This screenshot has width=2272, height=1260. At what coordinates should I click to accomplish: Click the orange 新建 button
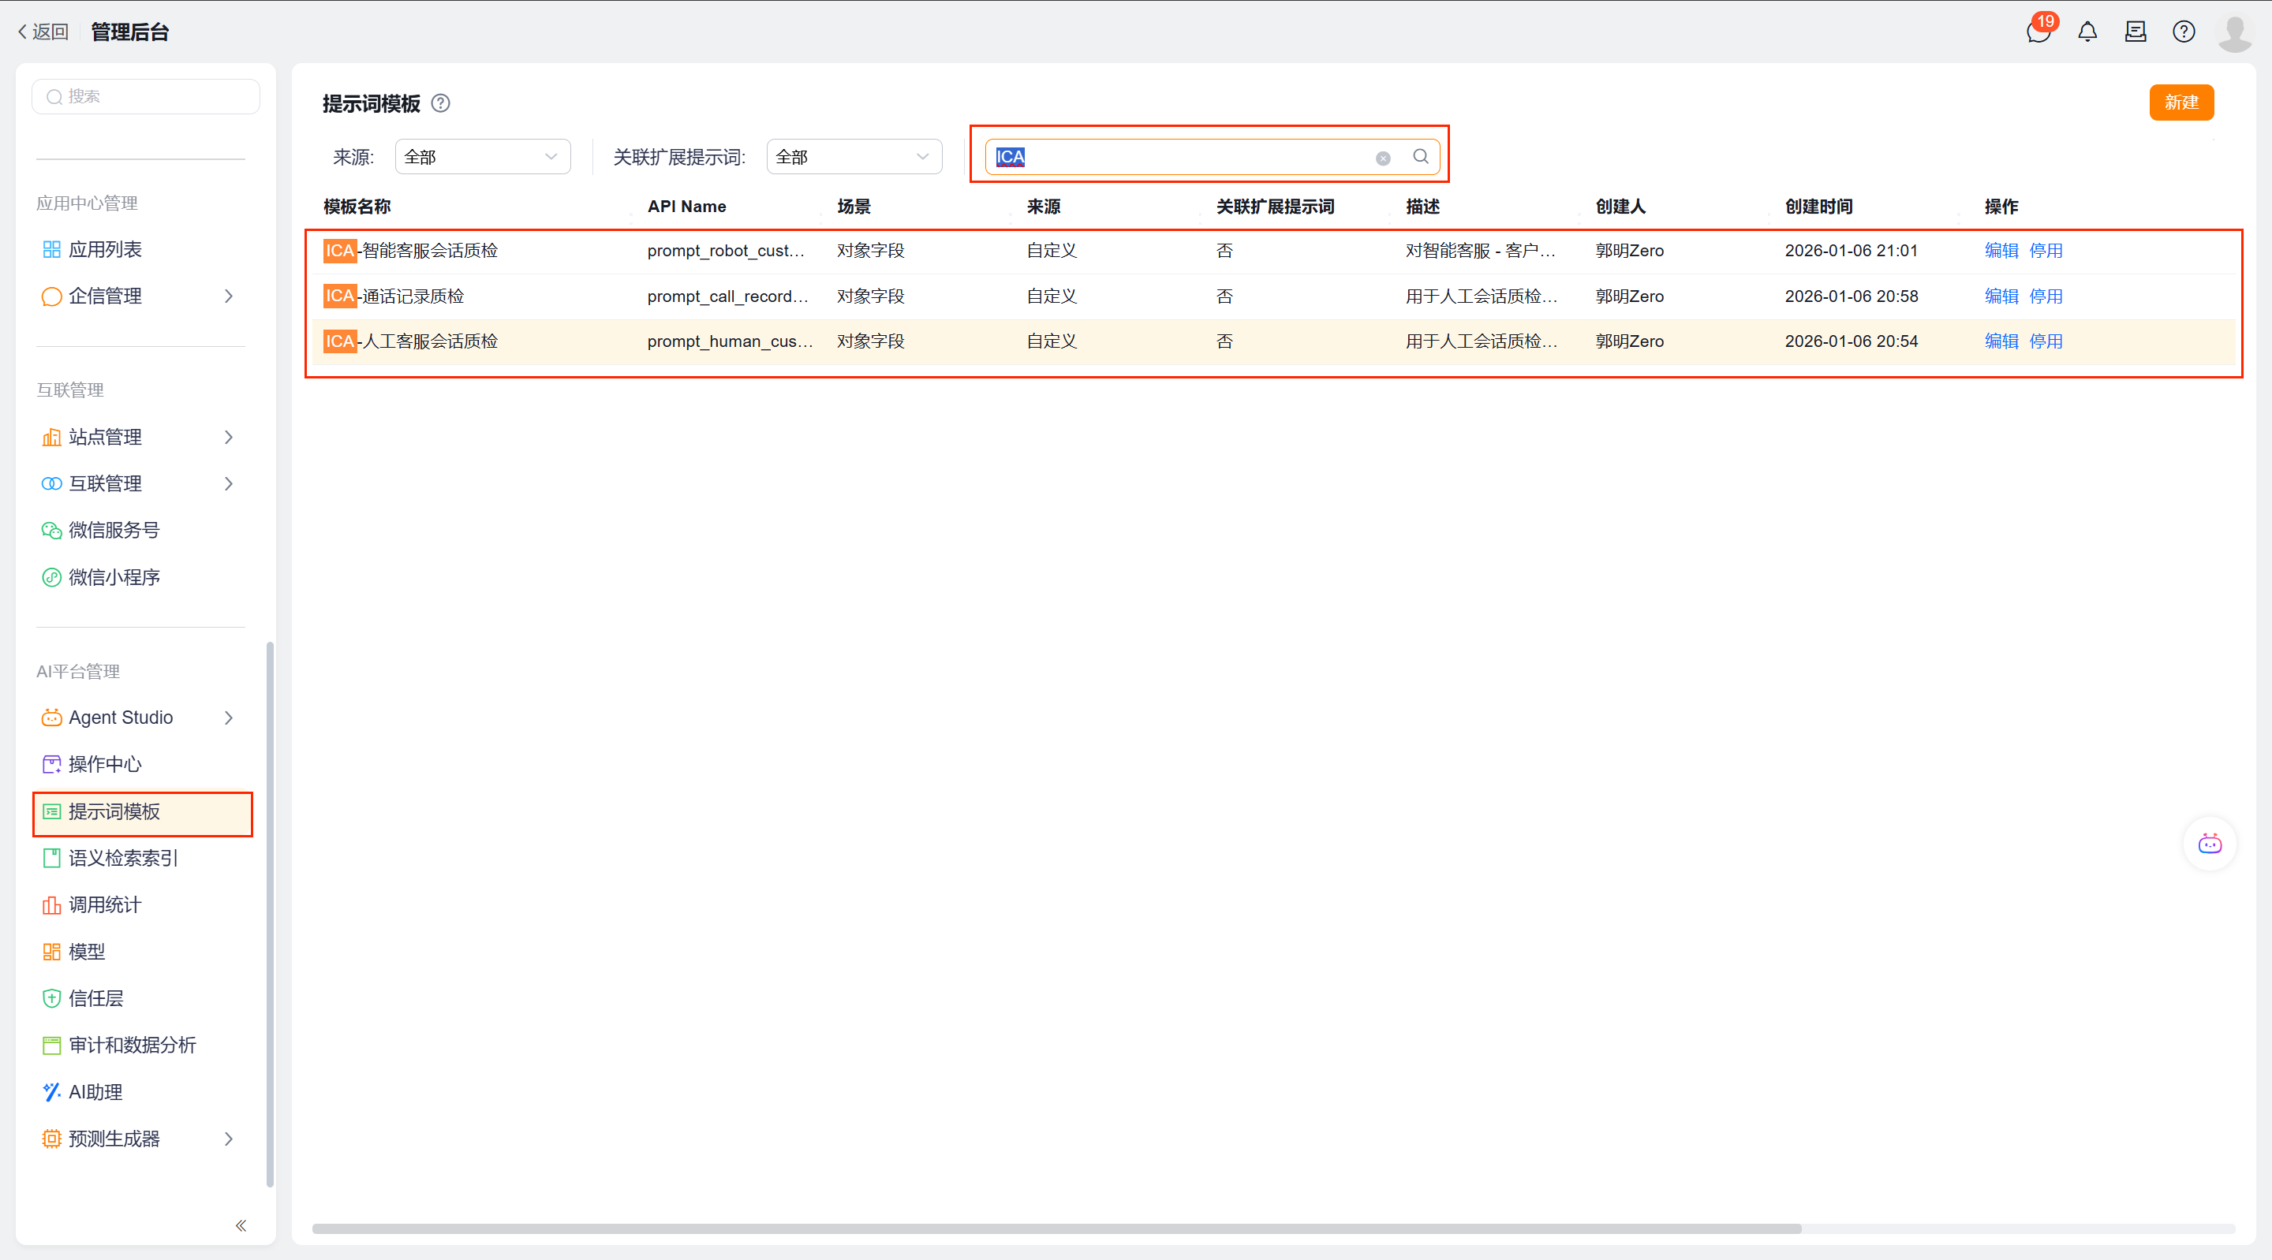(2180, 103)
